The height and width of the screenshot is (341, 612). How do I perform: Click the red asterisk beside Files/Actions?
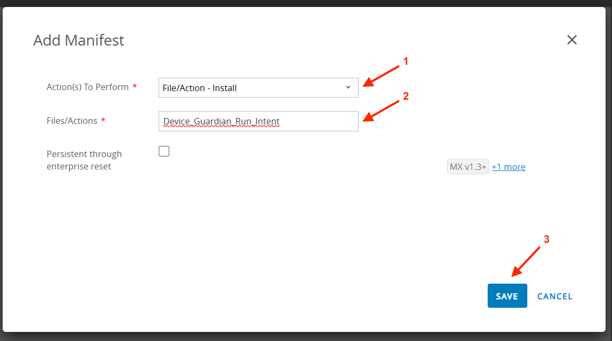tap(103, 121)
